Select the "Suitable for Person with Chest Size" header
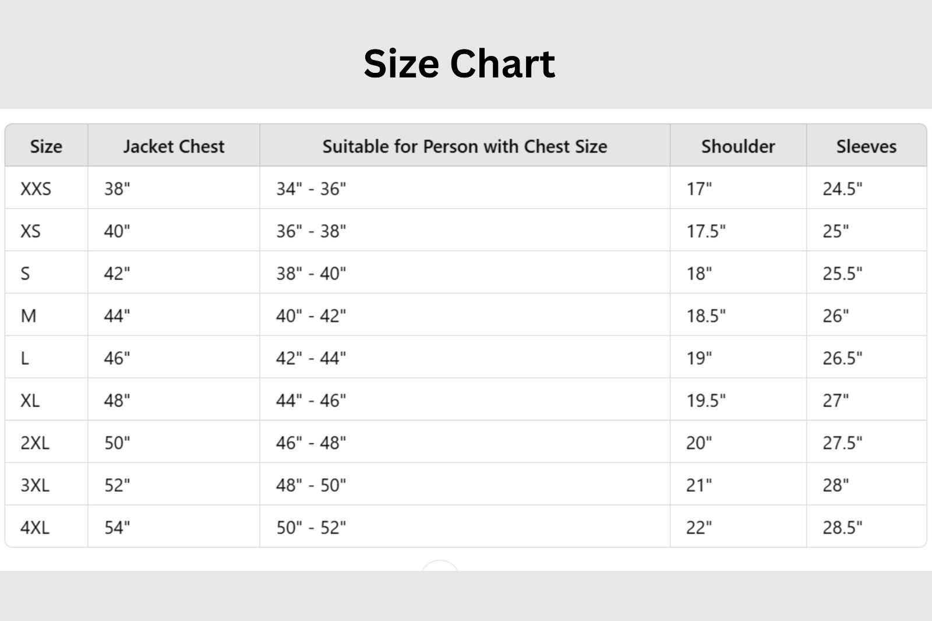The height and width of the screenshot is (621, 932). (x=464, y=146)
